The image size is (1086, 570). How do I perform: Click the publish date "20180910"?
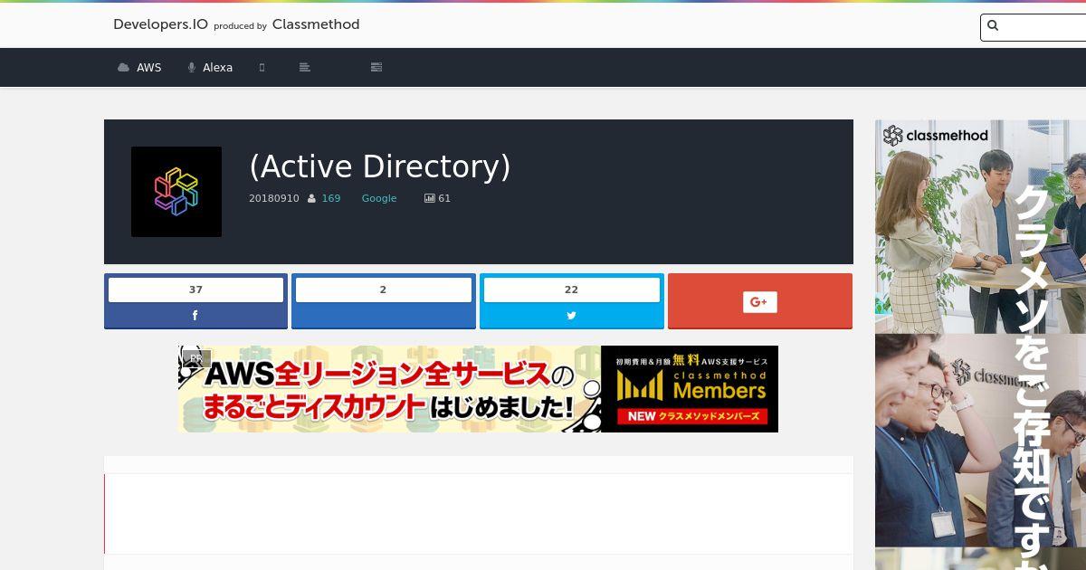274,198
